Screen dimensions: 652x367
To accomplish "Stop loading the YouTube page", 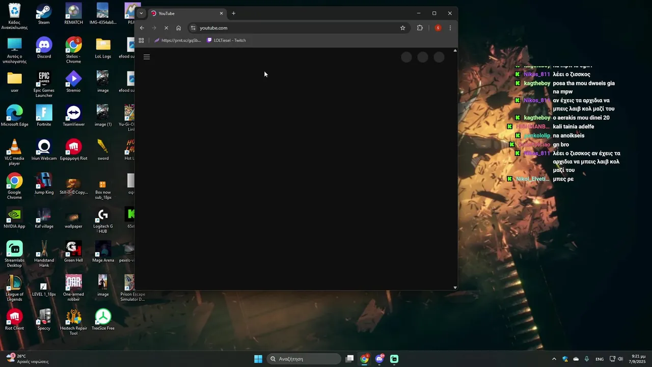I will click(166, 28).
